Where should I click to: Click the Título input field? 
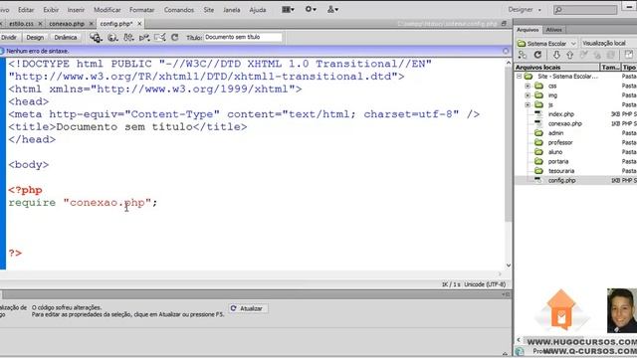point(243,37)
